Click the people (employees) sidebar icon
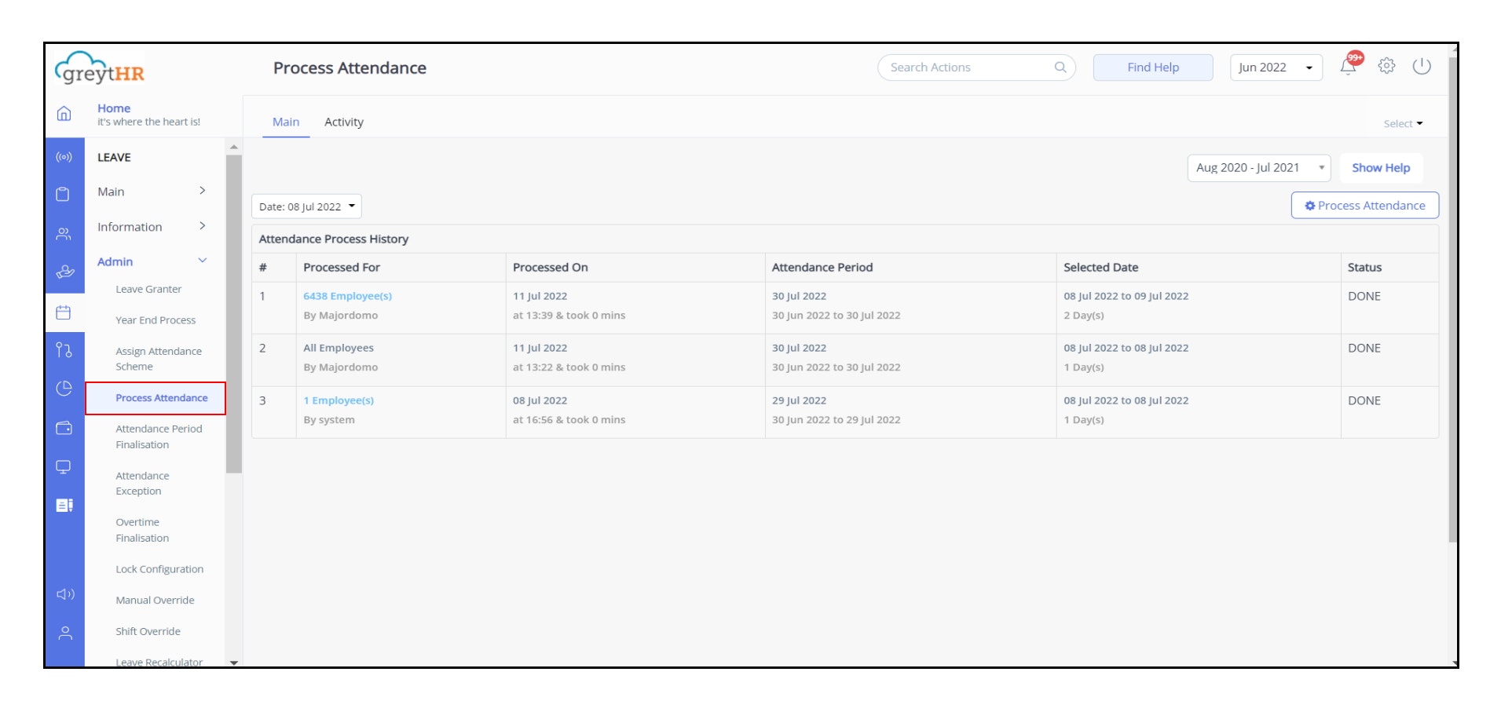The image size is (1501, 712). 64,234
